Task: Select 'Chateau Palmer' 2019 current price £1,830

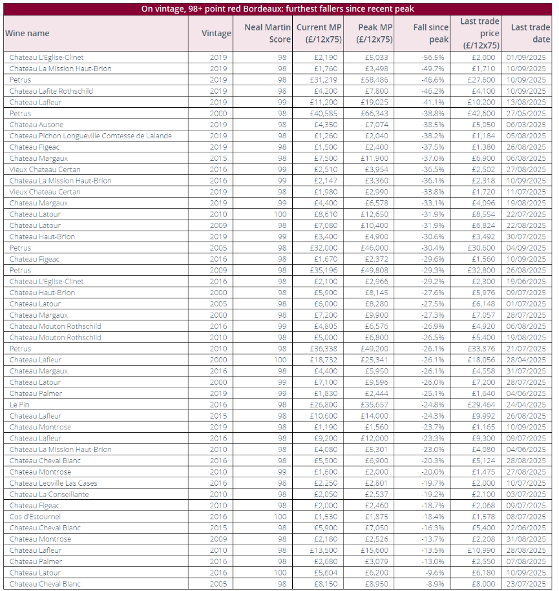Action: (x=326, y=393)
